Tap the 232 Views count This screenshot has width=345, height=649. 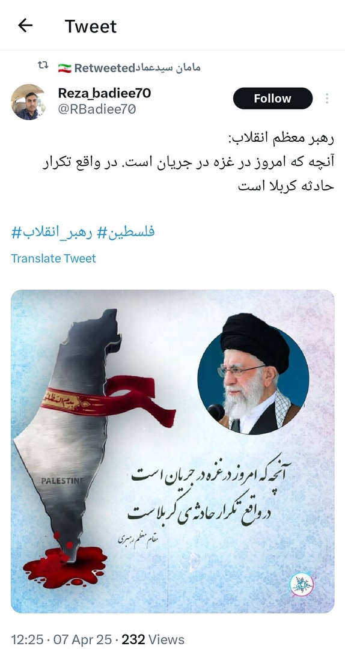(x=153, y=639)
